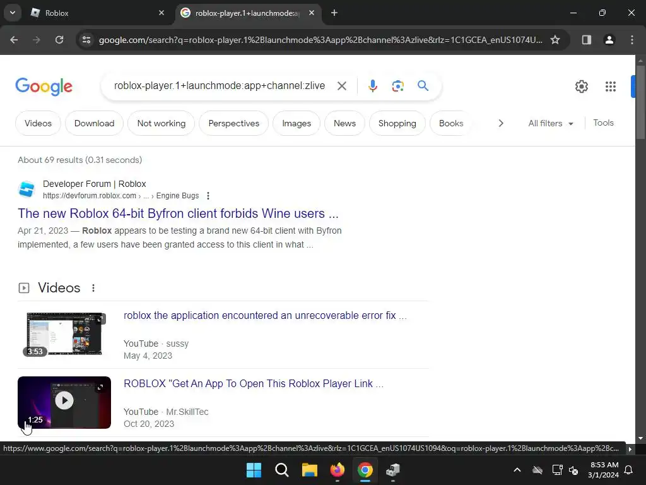The width and height of the screenshot is (646, 485).
Task: Filter results by Videos
Action: coord(38,123)
